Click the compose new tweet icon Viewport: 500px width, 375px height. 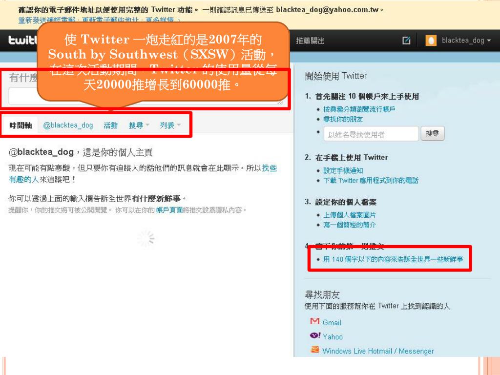tap(406, 41)
